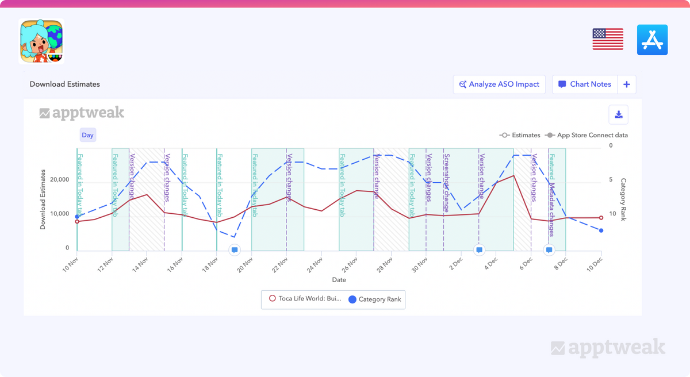Add a chart note with plus button
The image size is (690, 377).
[x=627, y=84]
